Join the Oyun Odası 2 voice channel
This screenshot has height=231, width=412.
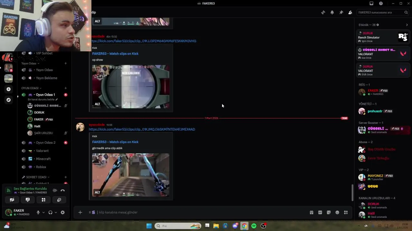pos(44,143)
